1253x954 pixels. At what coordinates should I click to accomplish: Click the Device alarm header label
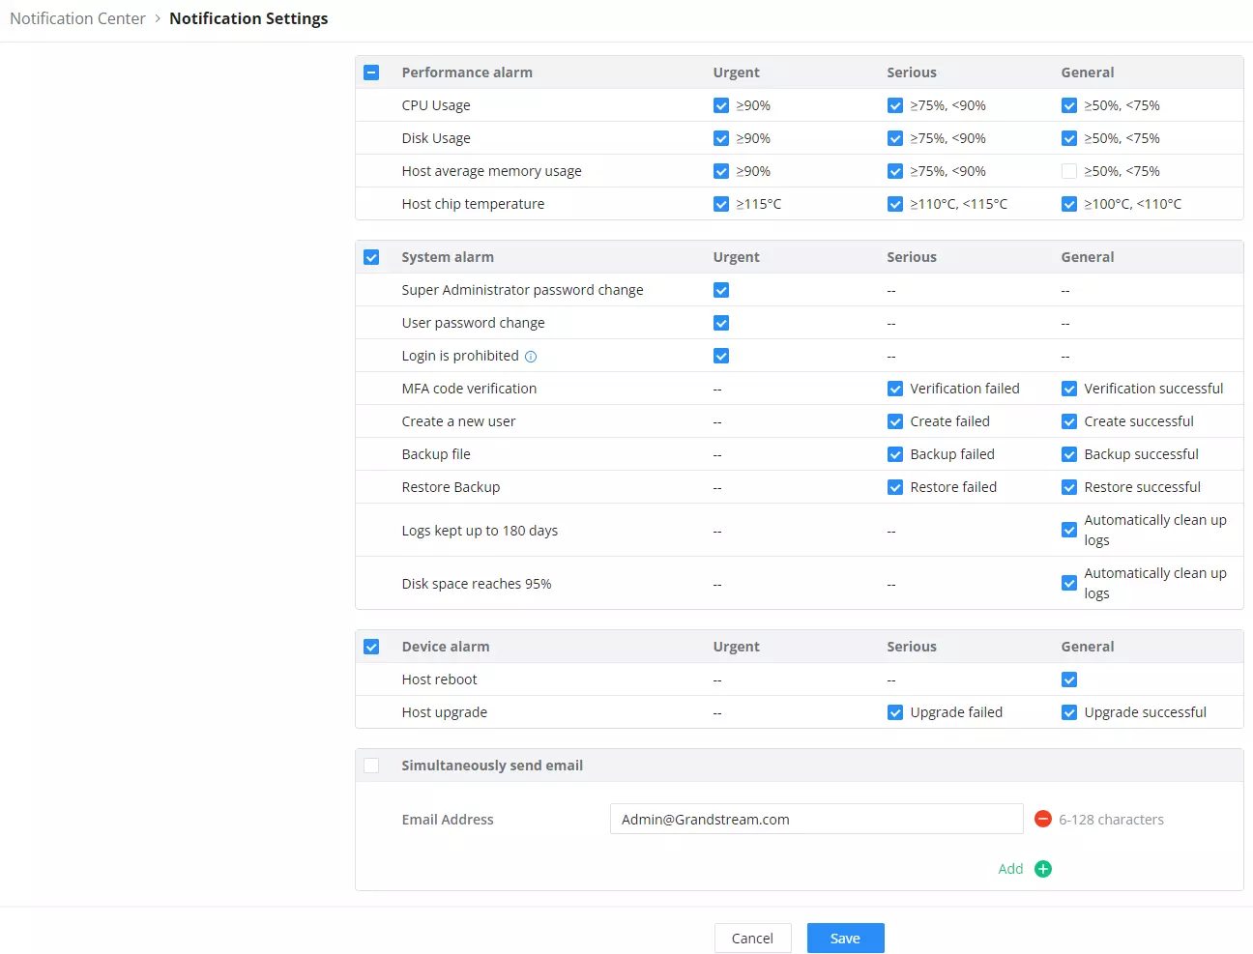(446, 647)
